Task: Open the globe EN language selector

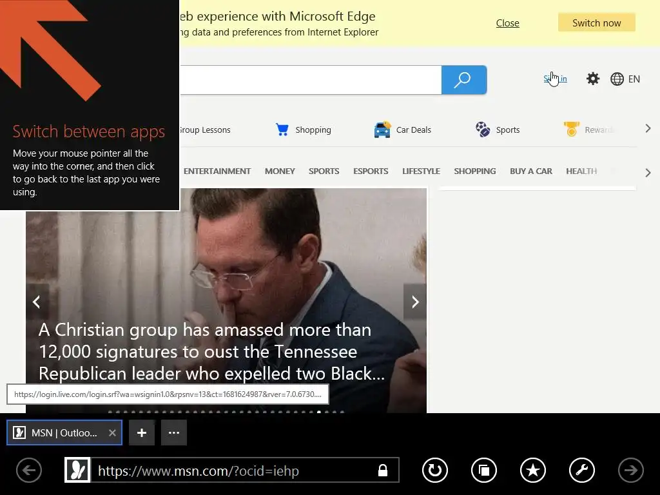Action: (x=625, y=79)
